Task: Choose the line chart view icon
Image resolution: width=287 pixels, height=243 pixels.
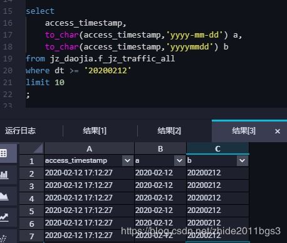Action: 4,217
